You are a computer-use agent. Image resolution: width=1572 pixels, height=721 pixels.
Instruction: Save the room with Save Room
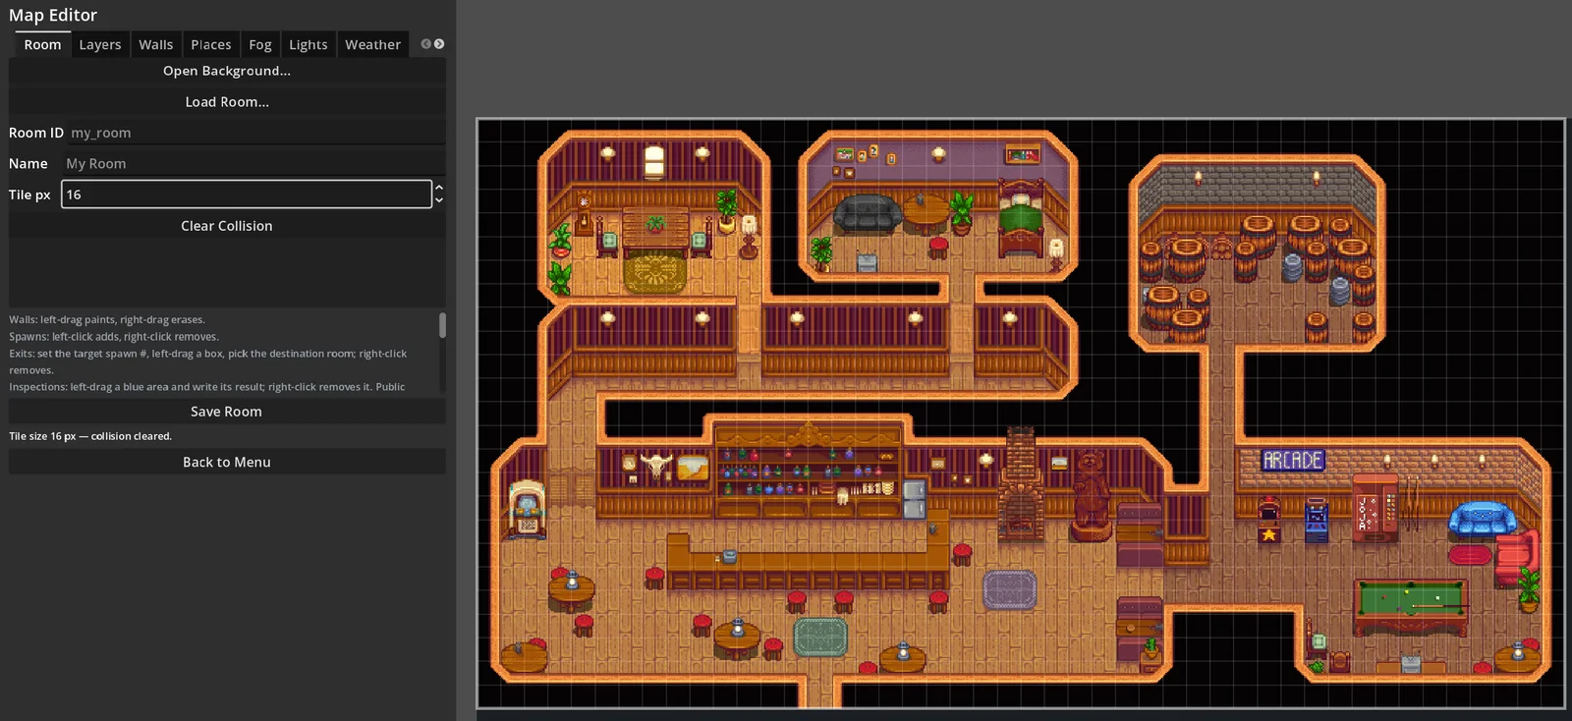[227, 411]
